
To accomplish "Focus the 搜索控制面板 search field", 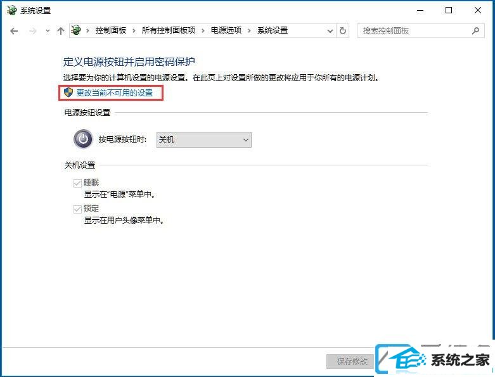I will 414,31.
